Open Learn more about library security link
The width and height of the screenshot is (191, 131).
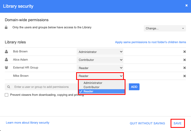pos(28,123)
